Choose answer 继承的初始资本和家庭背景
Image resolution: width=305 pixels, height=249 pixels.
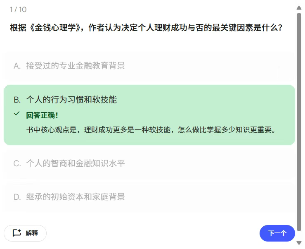pyautogui.click(x=75, y=197)
